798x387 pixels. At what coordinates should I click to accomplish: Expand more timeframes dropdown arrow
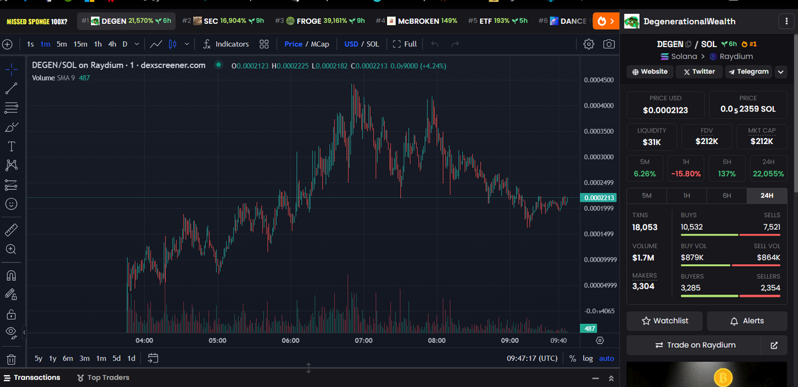coord(137,44)
